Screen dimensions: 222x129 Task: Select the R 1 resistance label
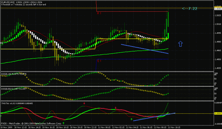click(x=99, y=13)
